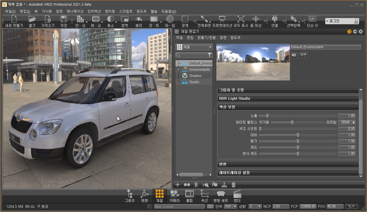Open the Variant Sets (변형 세트) module

coord(221,196)
